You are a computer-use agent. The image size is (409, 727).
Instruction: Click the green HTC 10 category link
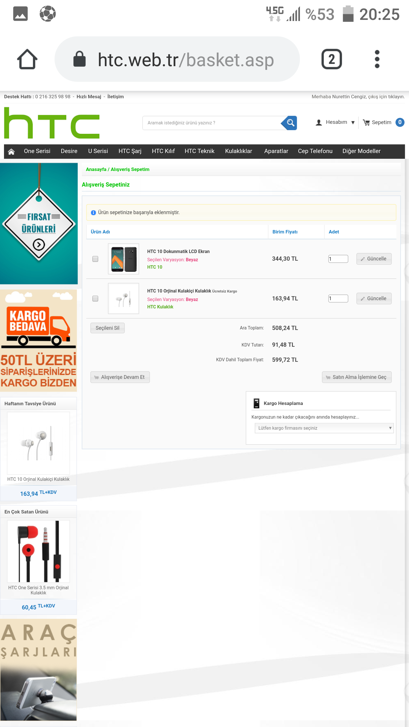pyautogui.click(x=155, y=267)
